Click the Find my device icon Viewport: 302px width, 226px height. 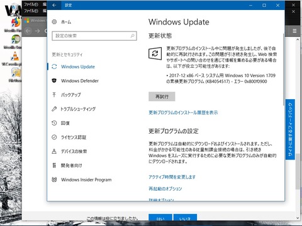pos(54,151)
